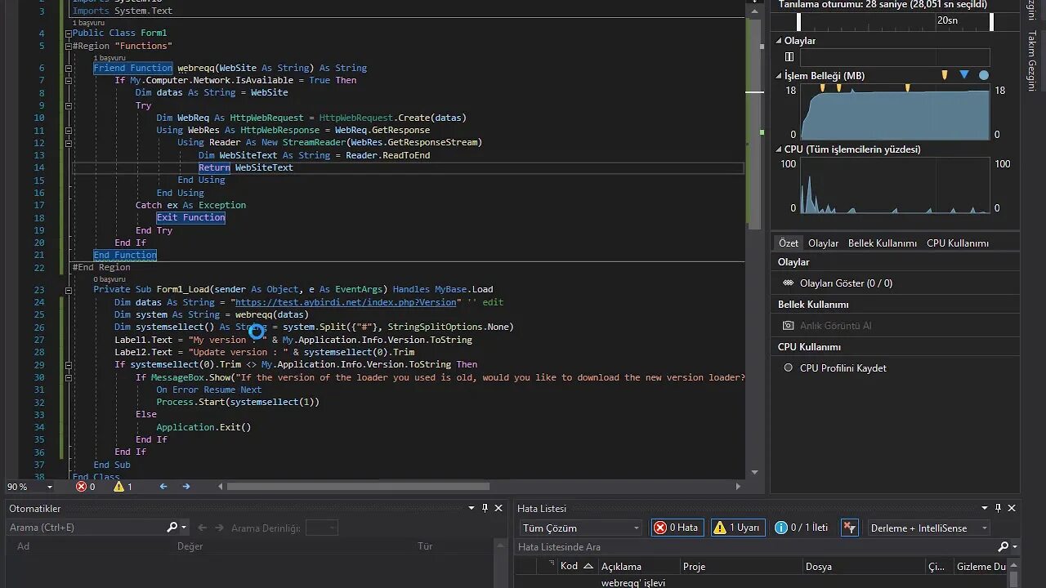Image resolution: width=1046 pixels, height=588 pixels.
Task: Click the red error icon in editor status strip
Action: pyautogui.click(x=81, y=487)
